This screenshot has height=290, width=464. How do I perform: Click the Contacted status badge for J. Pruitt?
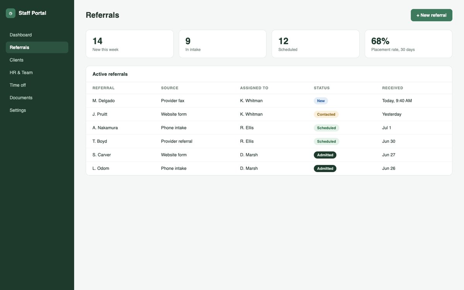click(326, 114)
